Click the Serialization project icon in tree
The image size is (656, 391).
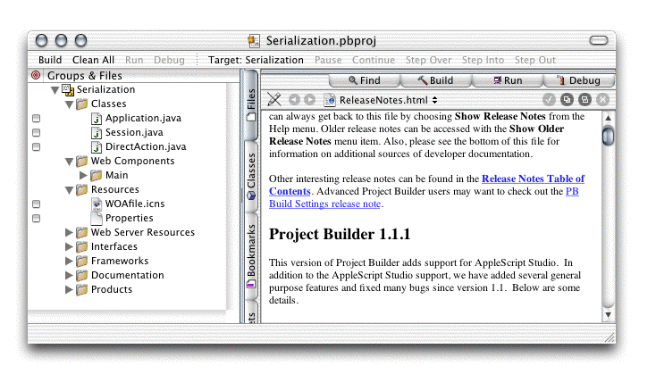(68, 89)
